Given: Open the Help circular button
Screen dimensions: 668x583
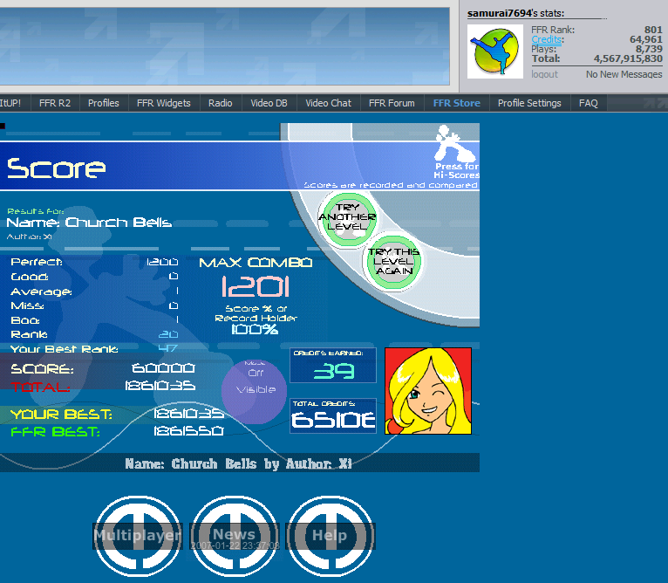Looking at the screenshot, I should click(x=330, y=535).
